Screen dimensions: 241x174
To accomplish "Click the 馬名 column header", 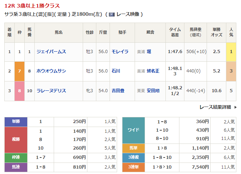I will pyautogui.click(x=58, y=32).
